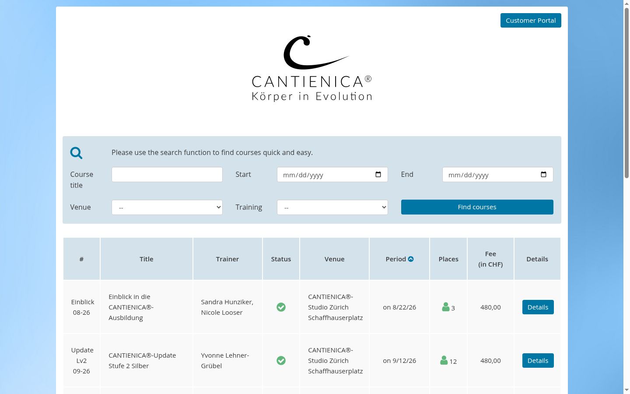
Task: Click the Title column header
Action: [x=147, y=259]
